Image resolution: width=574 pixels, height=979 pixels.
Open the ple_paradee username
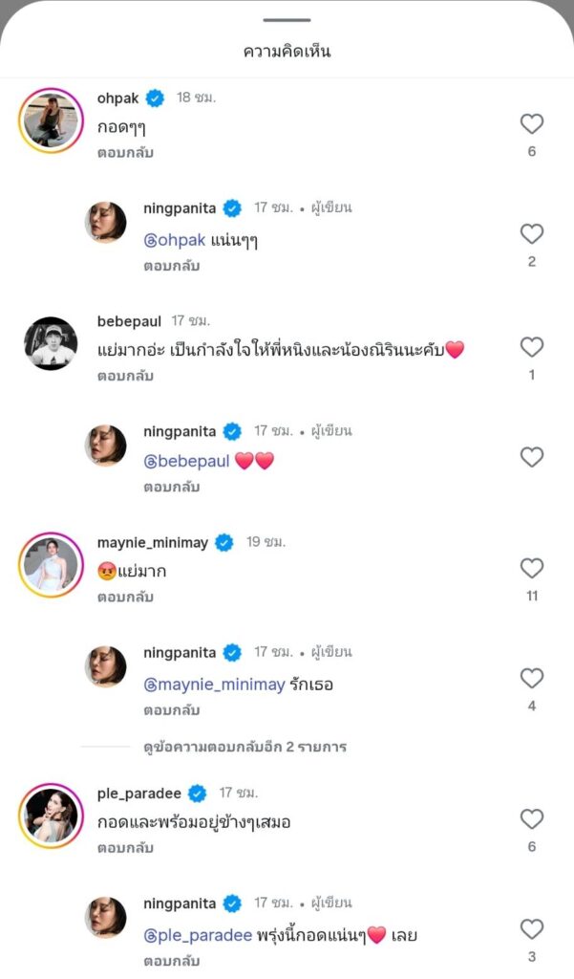[139, 793]
